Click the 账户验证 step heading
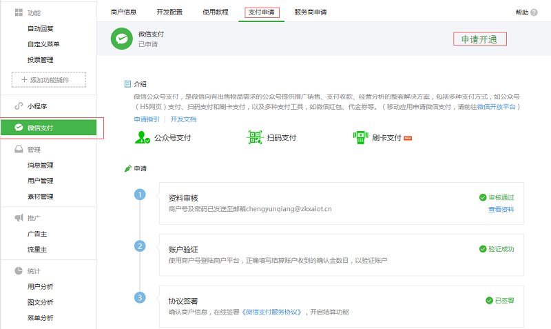 coord(183,250)
